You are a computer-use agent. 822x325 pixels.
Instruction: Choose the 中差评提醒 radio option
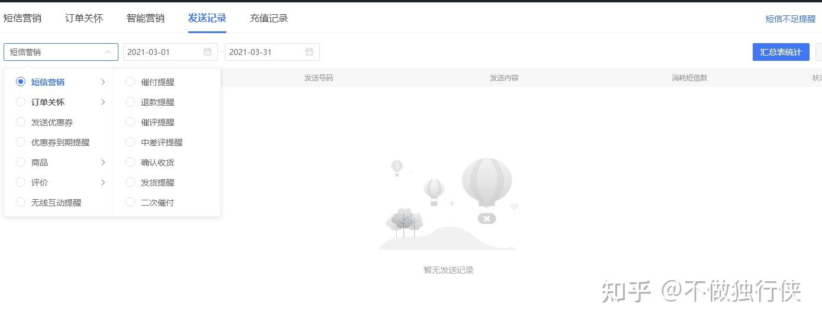tap(130, 142)
